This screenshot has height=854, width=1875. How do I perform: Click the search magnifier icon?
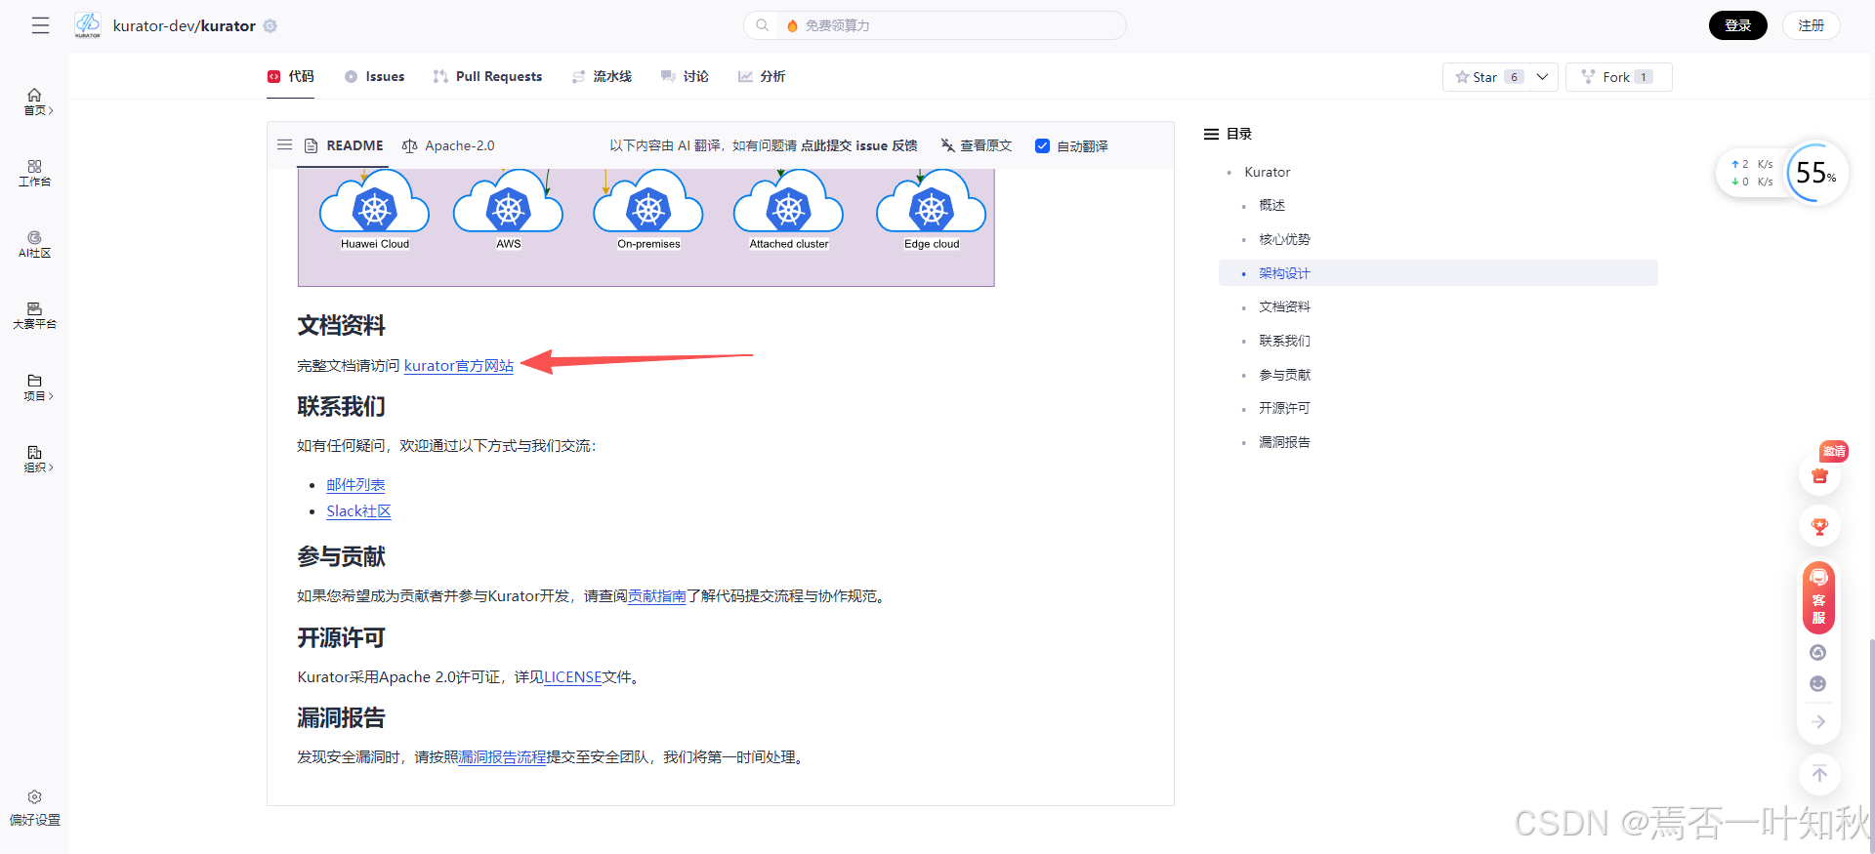762,25
